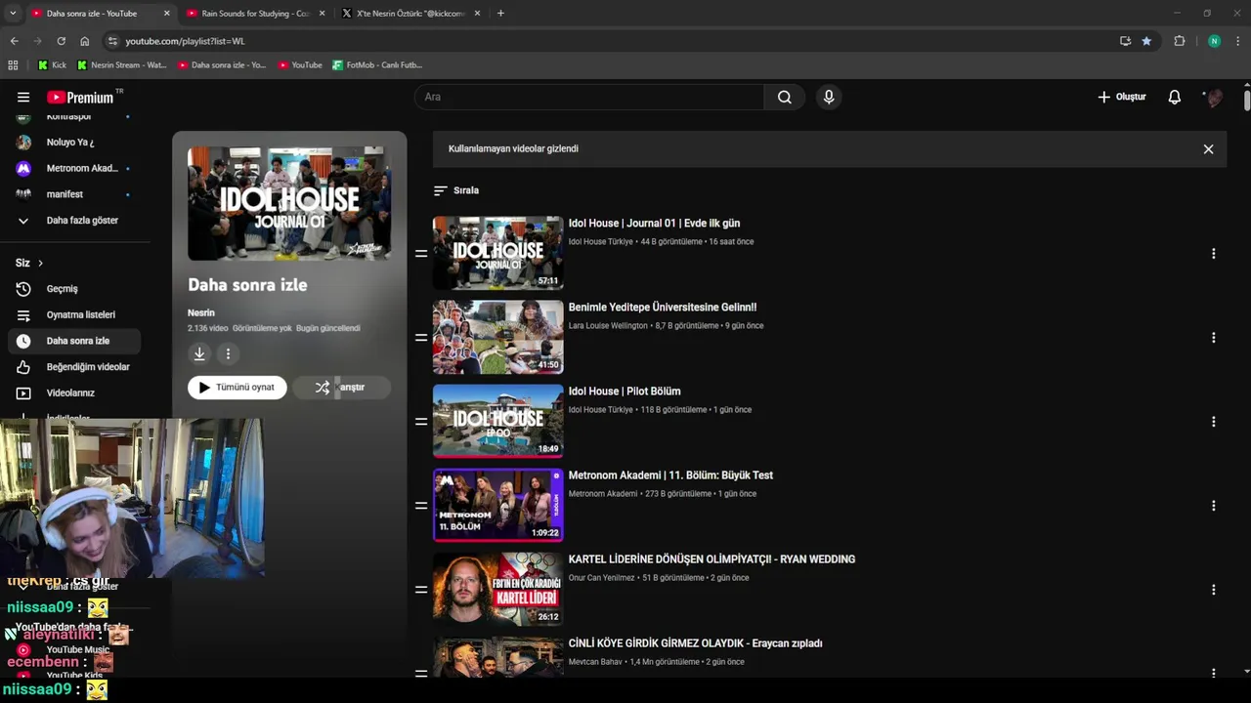Open bookmarks bar apps grid icon
1251x703 pixels.
coord(13,65)
